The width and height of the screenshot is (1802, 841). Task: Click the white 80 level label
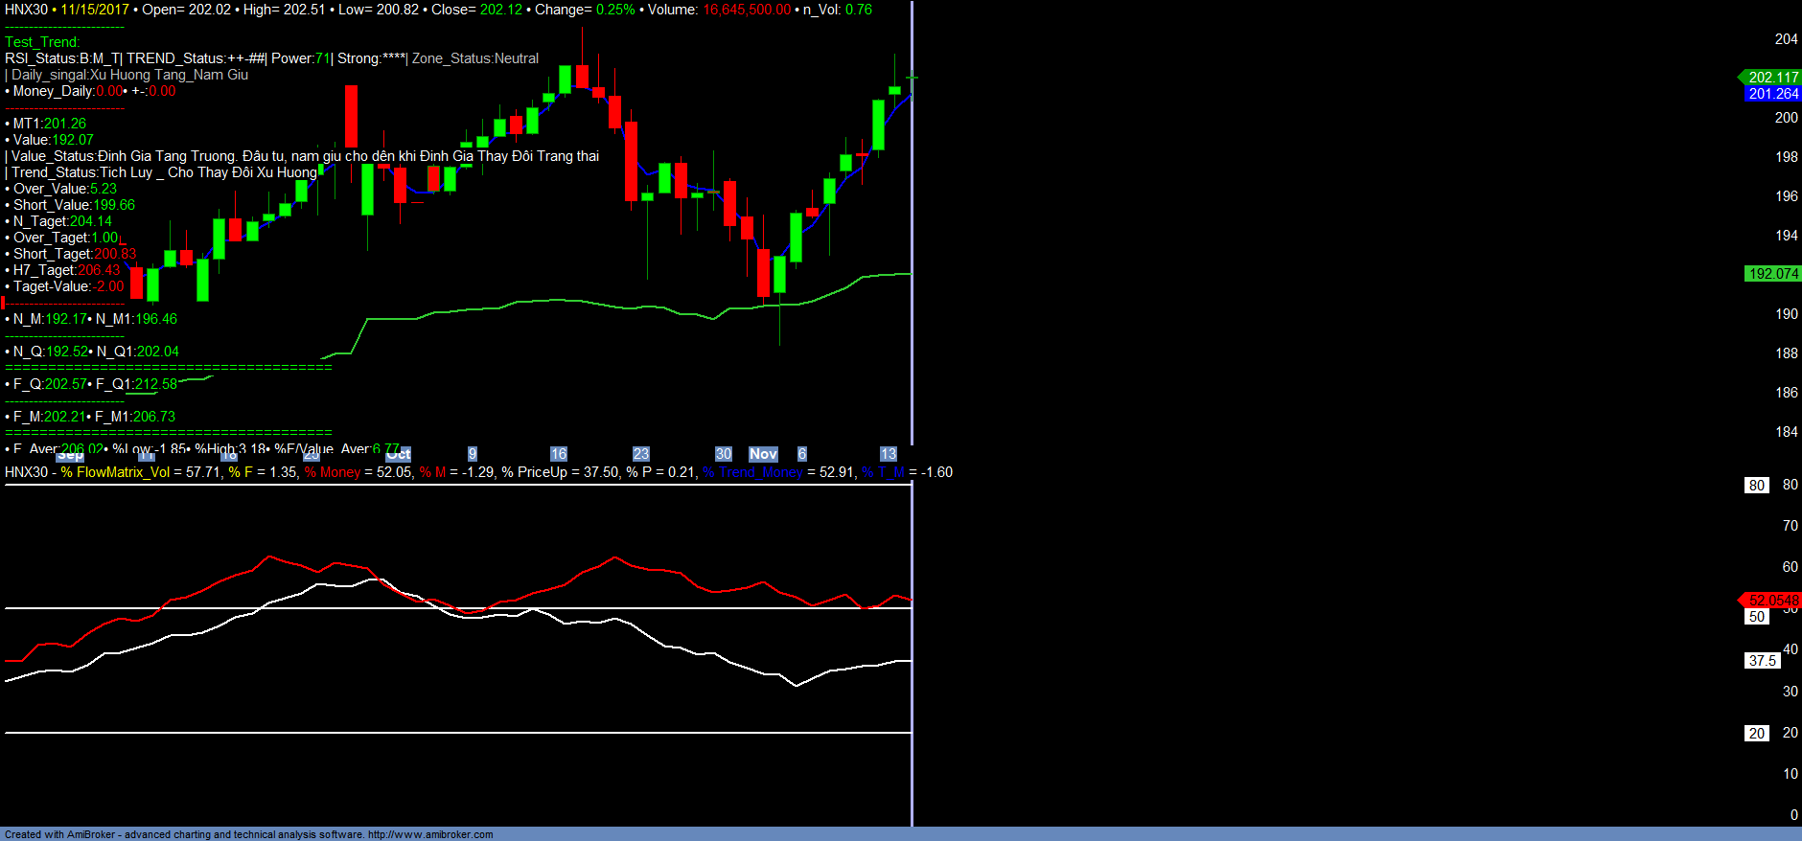1756,486
